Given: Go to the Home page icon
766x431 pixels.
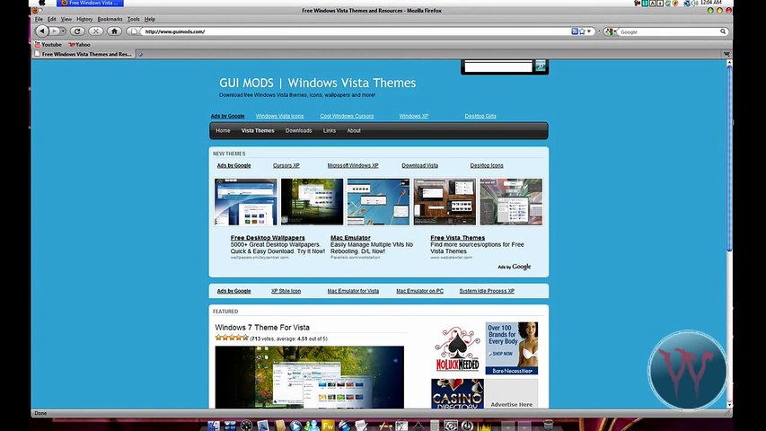Looking at the screenshot, I should coord(114,31).
